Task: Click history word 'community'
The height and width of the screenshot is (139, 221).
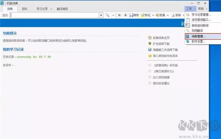Action: (x=24, y=57)
